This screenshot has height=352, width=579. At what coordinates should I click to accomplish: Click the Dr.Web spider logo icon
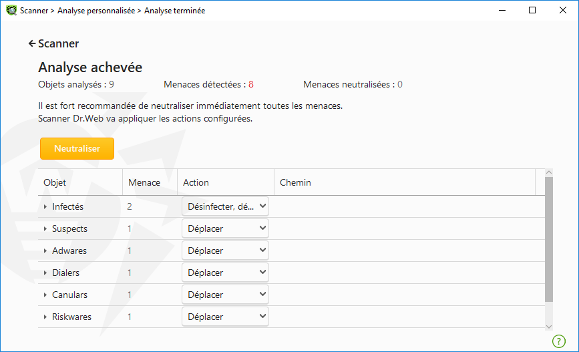(x=11, y=10)
